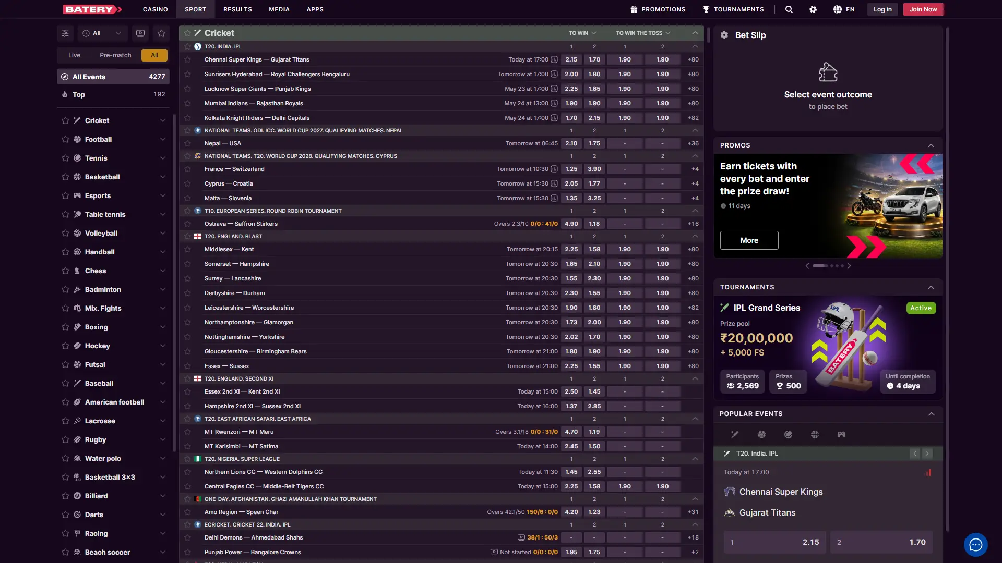Screen dimensions: 1002x563
Task: Open stats icon for Mumbai Indians match
Action: point(554,103)
